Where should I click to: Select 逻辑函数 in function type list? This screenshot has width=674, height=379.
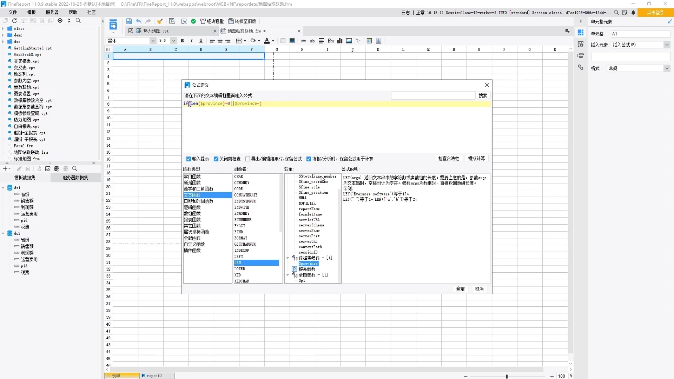tap(207, 207)
